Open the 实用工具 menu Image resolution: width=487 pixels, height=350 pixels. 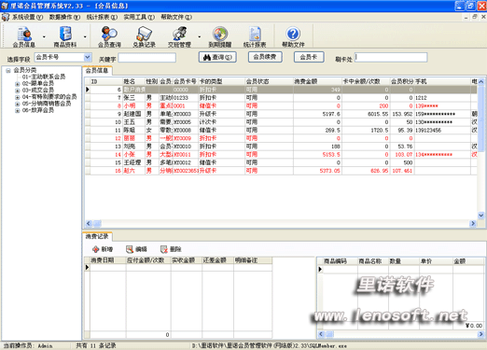[x=139, y=17]
